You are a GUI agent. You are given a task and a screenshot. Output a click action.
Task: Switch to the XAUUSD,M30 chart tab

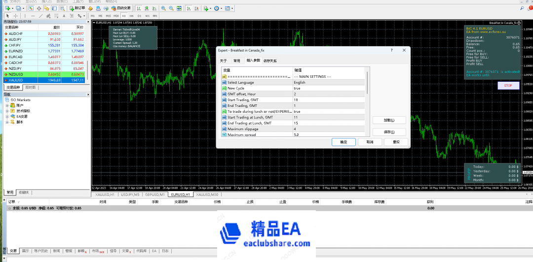[207, 195]
